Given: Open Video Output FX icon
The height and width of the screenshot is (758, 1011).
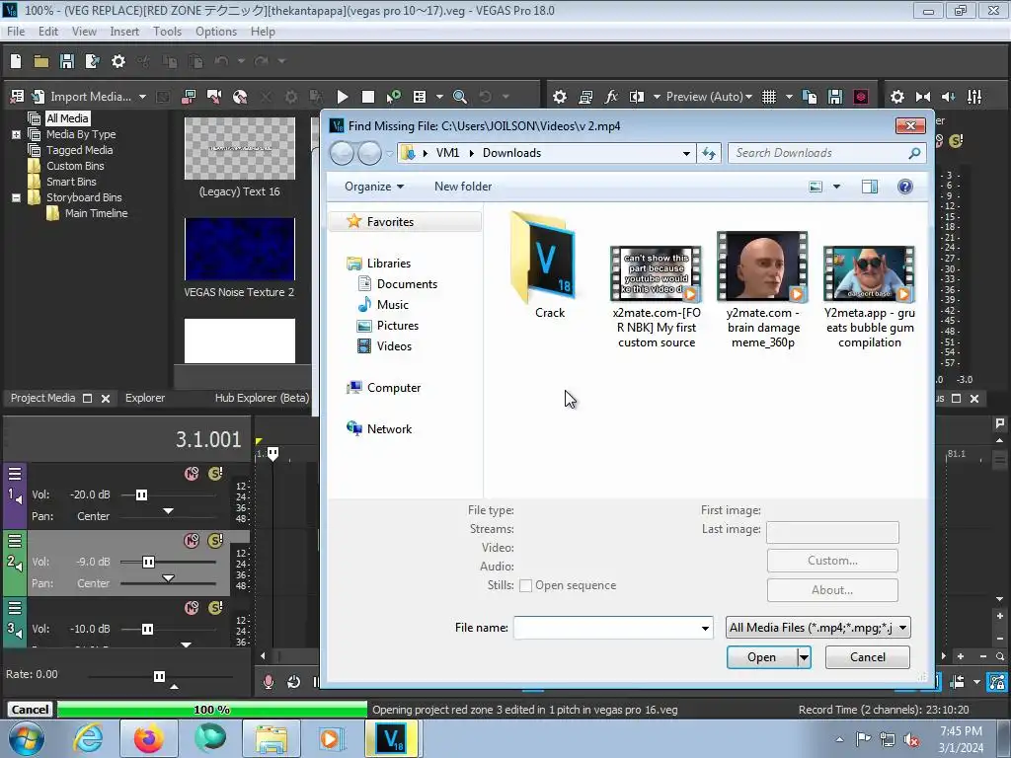Looking at the screenshot, I should click(x=610, y=97).
